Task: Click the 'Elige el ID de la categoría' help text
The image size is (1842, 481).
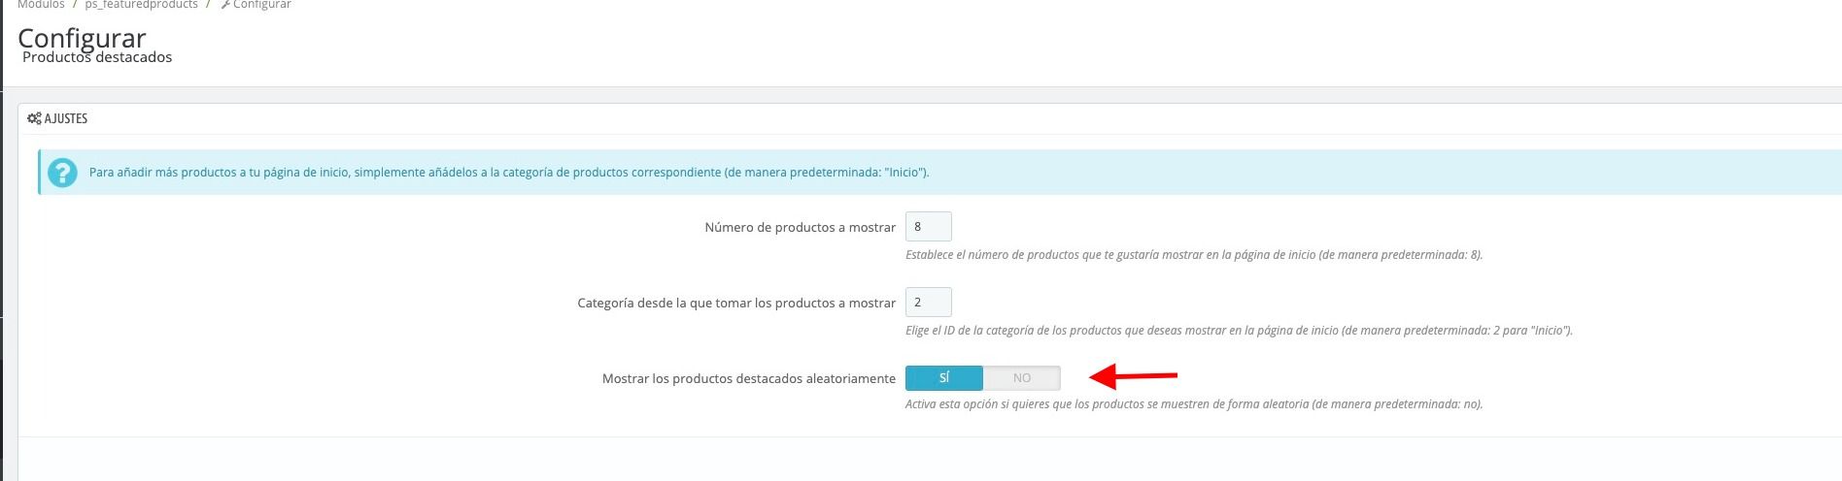Action: pos(1239,331)
